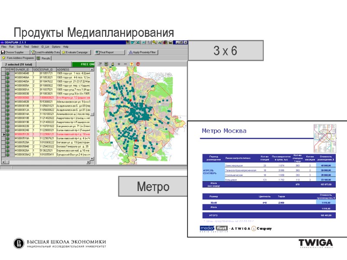Select the help question mark icon above the map
Viewport: 347px width, 260px height.
pos(131,64)
